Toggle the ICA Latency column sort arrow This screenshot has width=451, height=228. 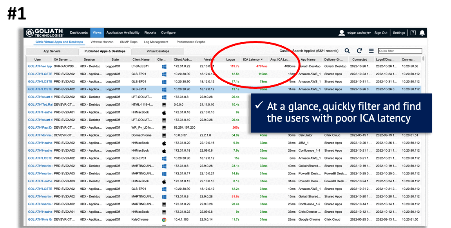262,60
